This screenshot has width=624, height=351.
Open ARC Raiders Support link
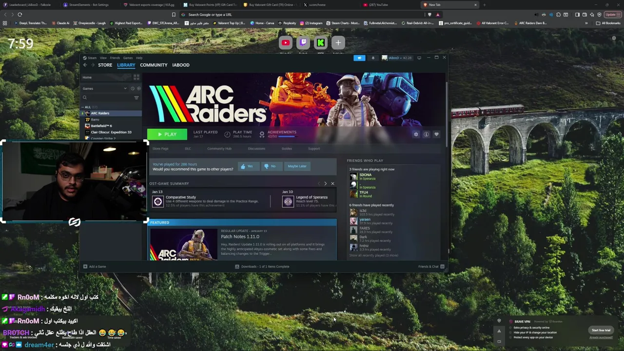[314, 149]
